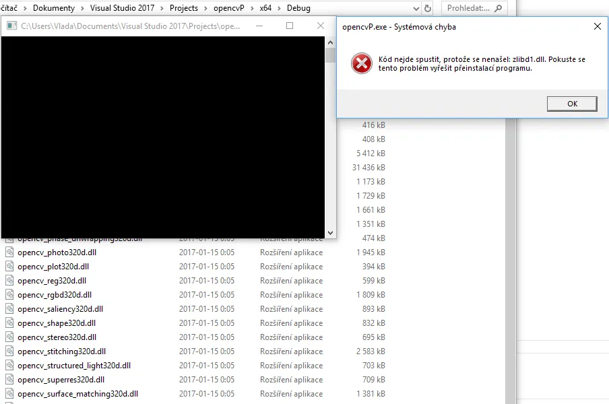Go to opencvP breadcrumb folder
This screenshot has width=609, height=404.
click(x=229, y=8)
